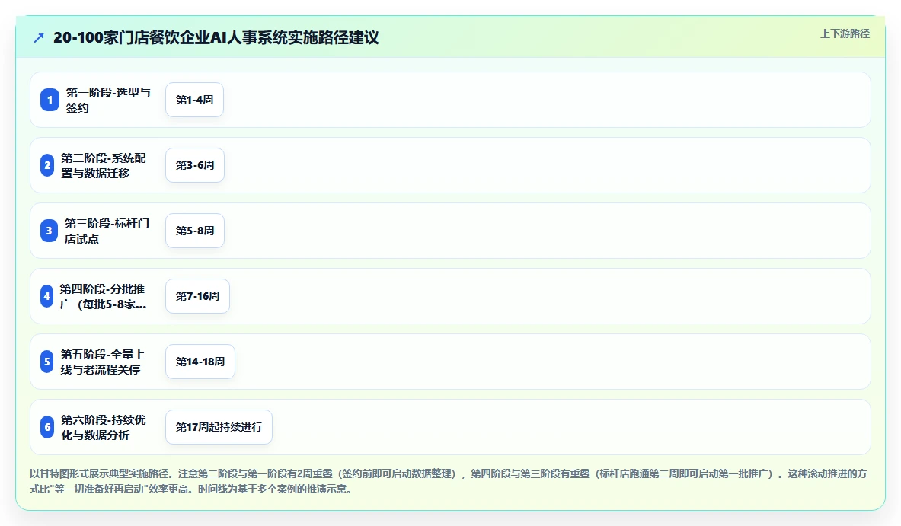Click the 第7-16周 time chip
901x526 pixels.
tap(198, 296)
